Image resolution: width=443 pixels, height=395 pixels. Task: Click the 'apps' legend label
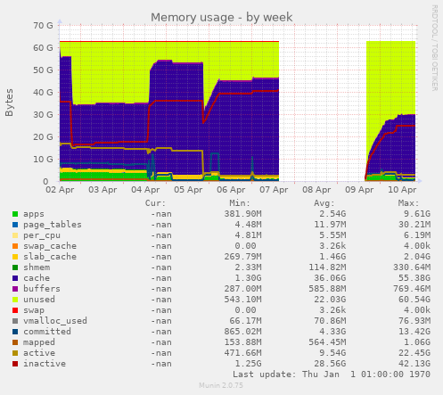34,214
